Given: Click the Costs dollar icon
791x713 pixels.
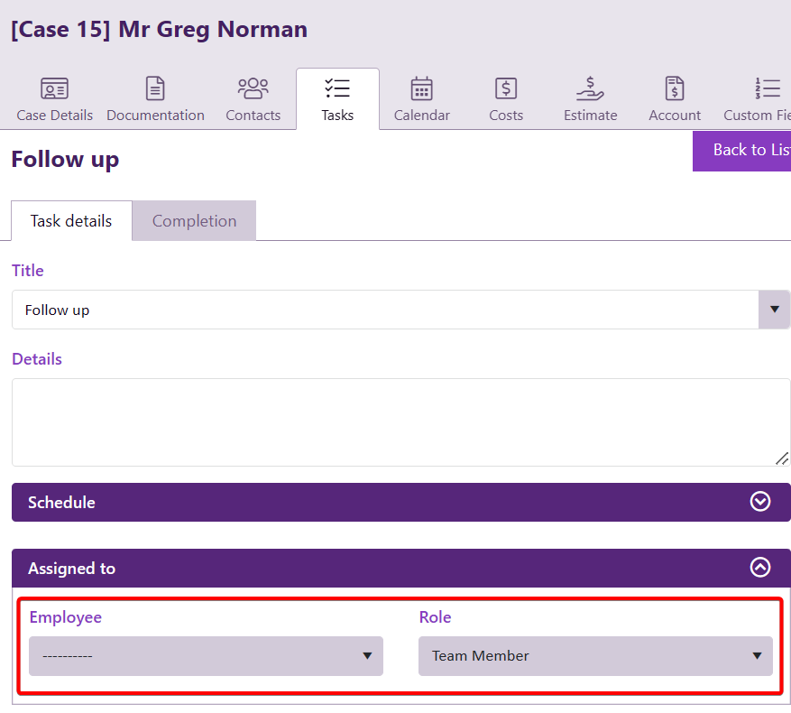Looking at the screenshot, I should [506, 88].
